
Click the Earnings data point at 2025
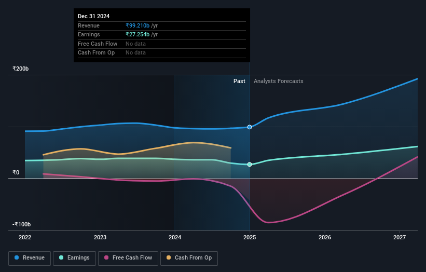[x=250, y=165]
